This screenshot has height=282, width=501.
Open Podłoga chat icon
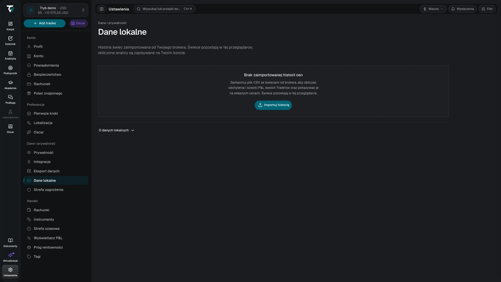tap(10, 99)
